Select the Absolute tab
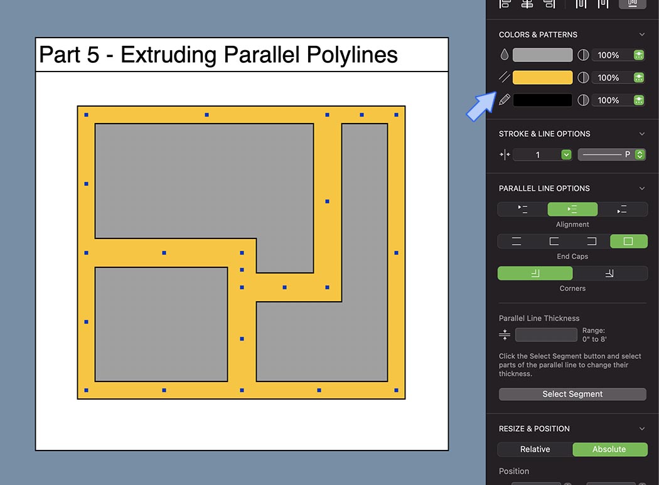659x485 pixels. pyautogui.click(x=609, y=449)
